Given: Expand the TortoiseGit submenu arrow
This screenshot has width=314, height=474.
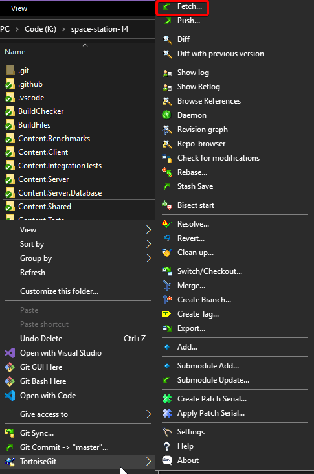Looking at the screenshot, I should (148, 462).
